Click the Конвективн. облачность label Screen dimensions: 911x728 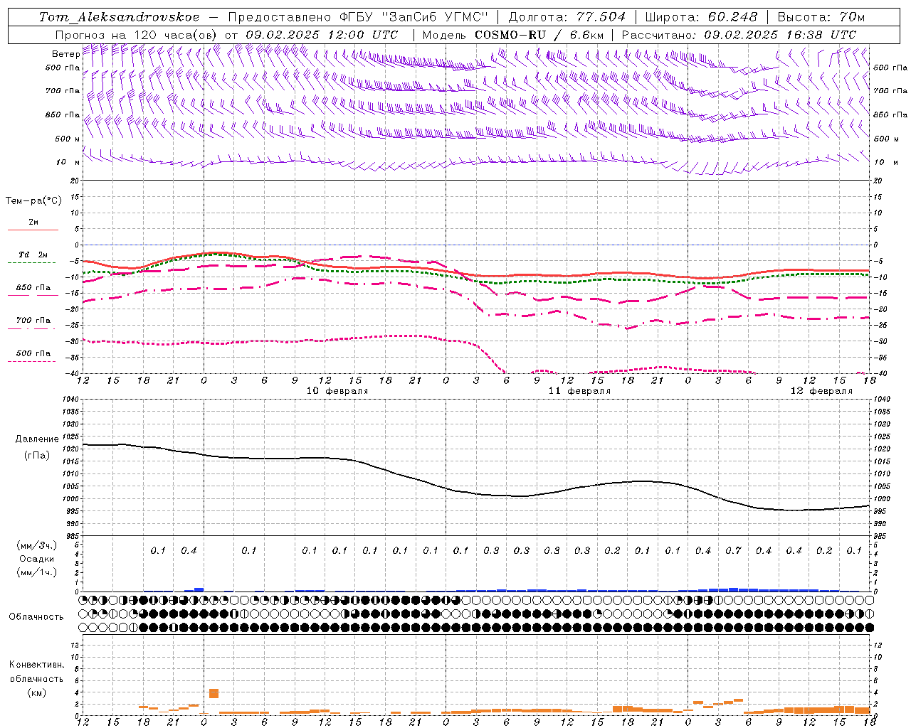pyautogui.click(x=36, y=672)
